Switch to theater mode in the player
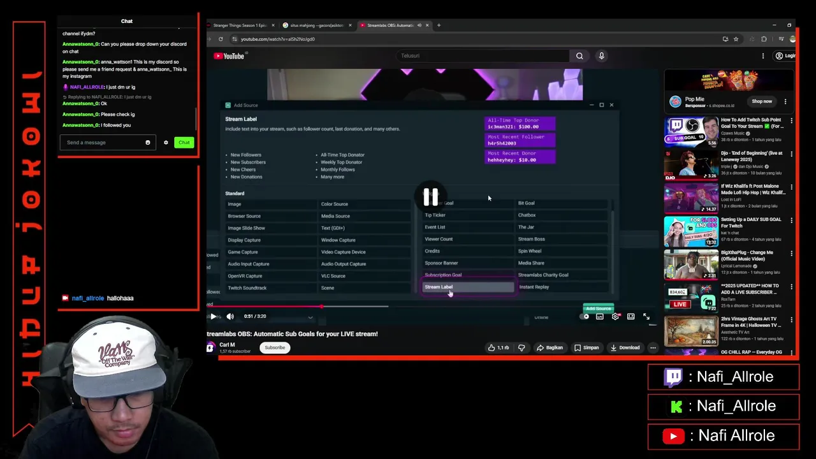This screenshot has width=816, height=459. point(630,316)
